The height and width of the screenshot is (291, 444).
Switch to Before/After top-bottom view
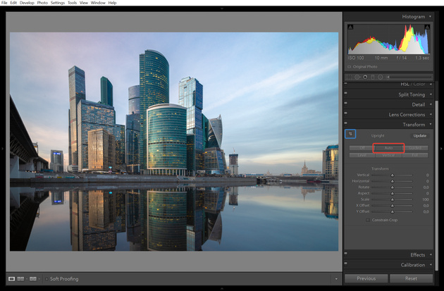(33, 279)
